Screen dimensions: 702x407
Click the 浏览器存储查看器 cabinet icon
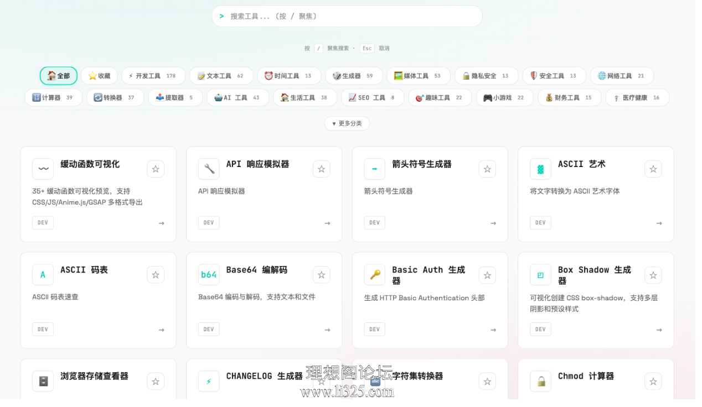[43, 381]
